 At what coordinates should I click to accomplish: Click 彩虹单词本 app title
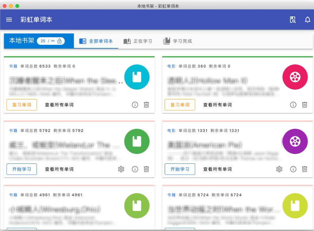click(36, 20)
